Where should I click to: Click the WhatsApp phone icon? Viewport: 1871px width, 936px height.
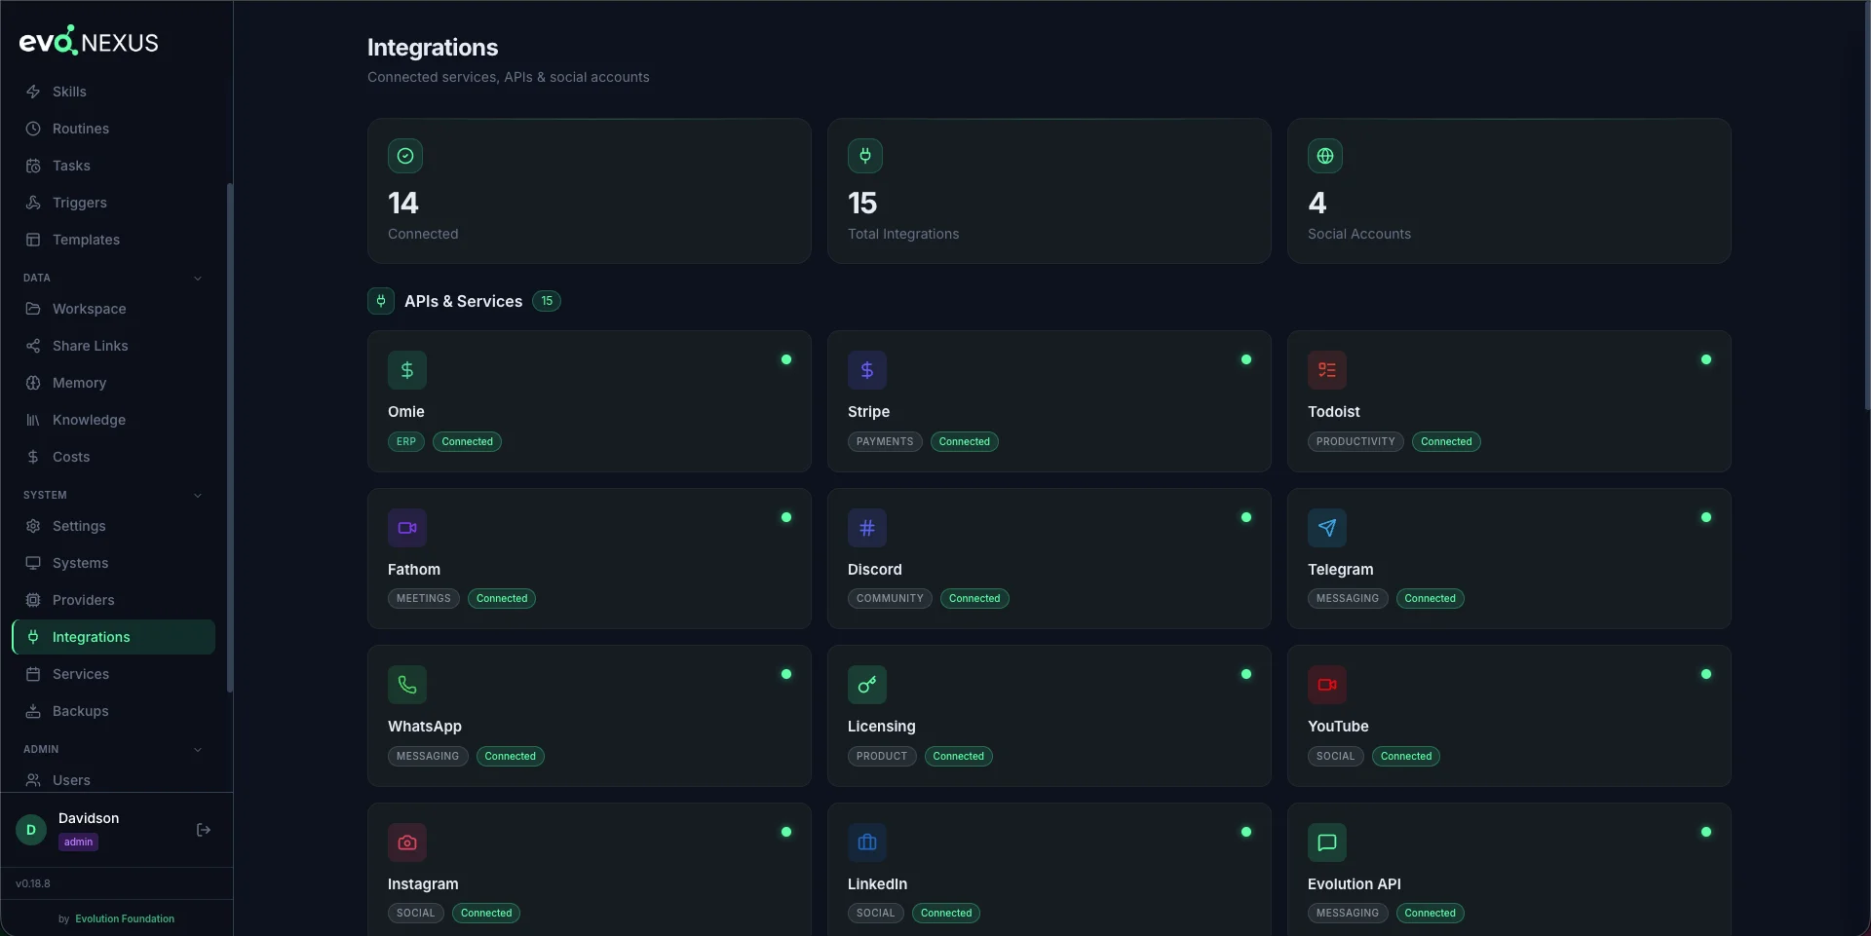pyautogui.click(x=407, y=685)
